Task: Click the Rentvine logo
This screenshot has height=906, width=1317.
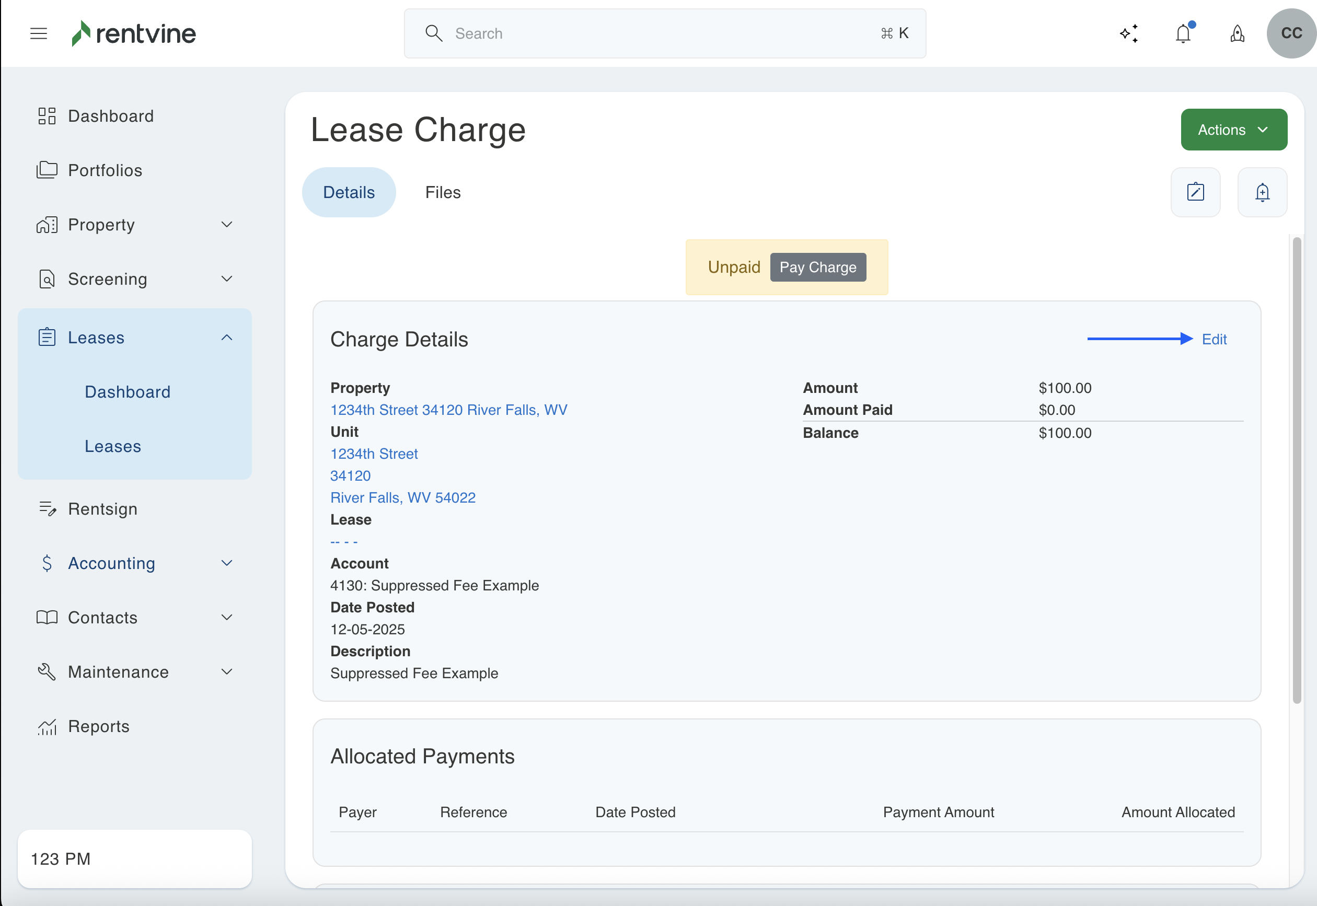Action: click(134, 33)
